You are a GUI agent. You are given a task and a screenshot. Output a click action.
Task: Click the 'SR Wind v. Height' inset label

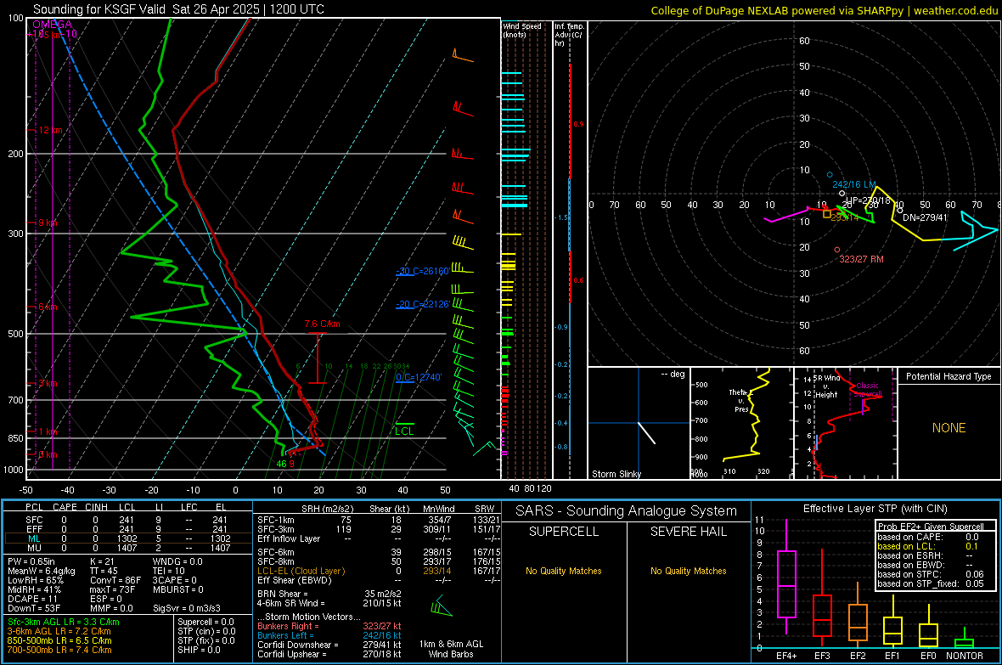point(827,386)
